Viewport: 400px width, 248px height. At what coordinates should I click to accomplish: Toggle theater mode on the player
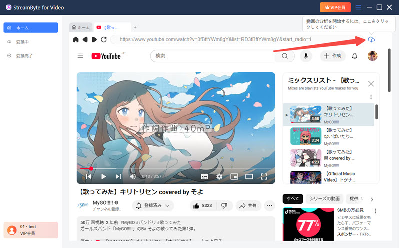(x=249, y=176)
